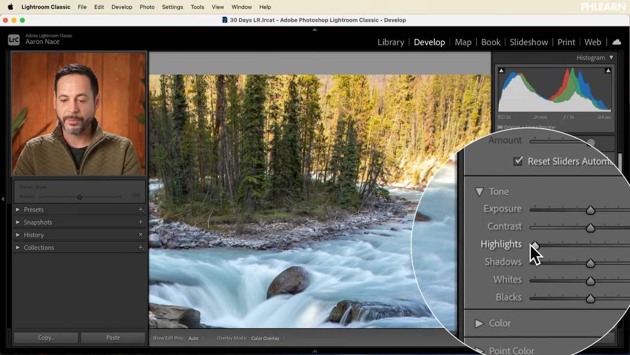Clear history with the X icon
The image size is (630, 355).
coord(140,234)
